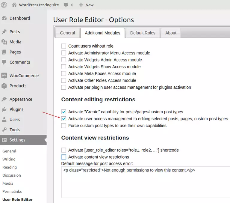
Task: Uncheck Activate "Create" capability checkbox
Action: [x=63, y=112]
